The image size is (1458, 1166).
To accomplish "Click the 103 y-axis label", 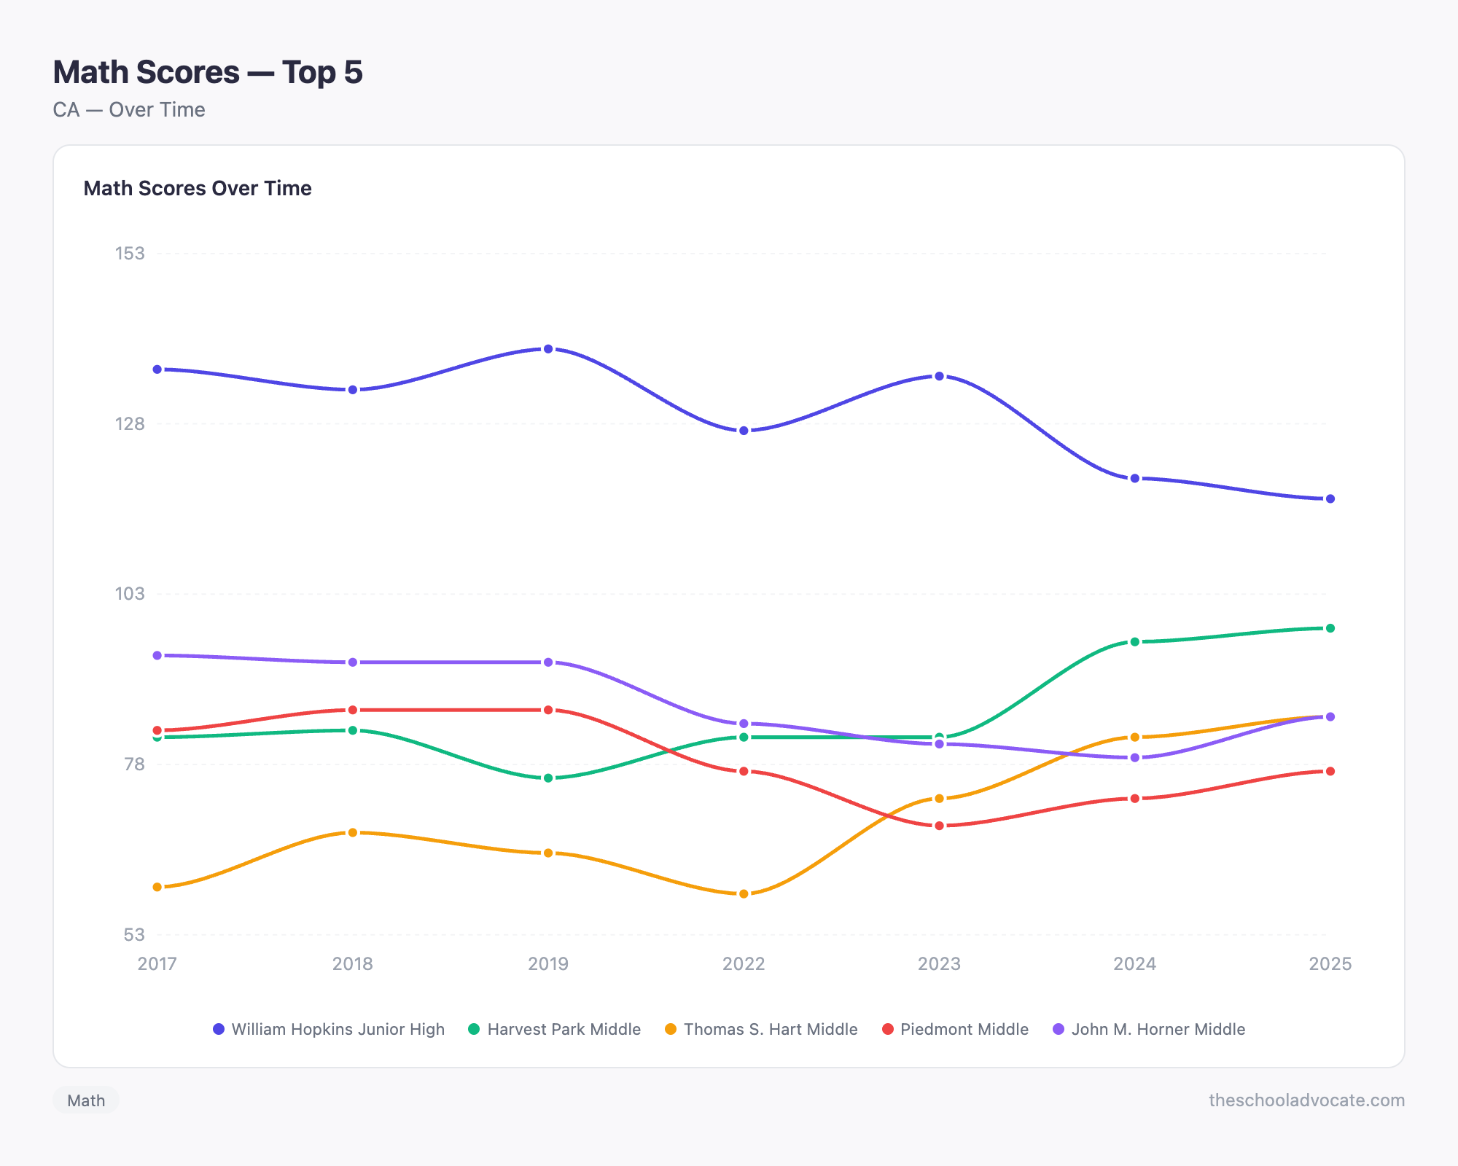I will pos(130,594).
